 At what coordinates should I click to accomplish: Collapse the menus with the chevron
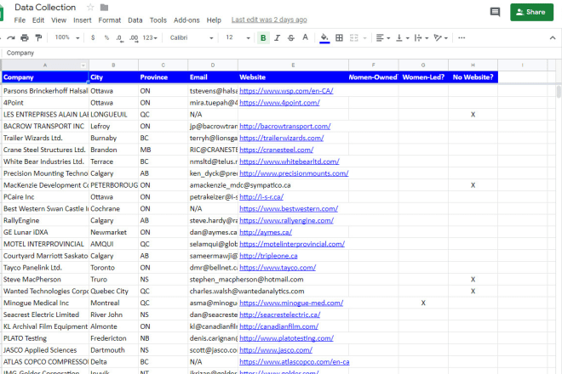tap(553, 37)
